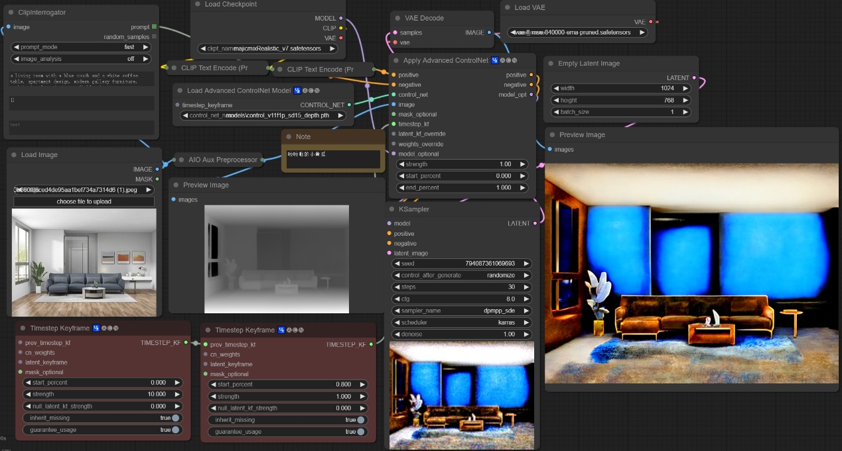Click the ClipInterrogator node's title dot
This screenshot has width=842, height=451.
11,13
